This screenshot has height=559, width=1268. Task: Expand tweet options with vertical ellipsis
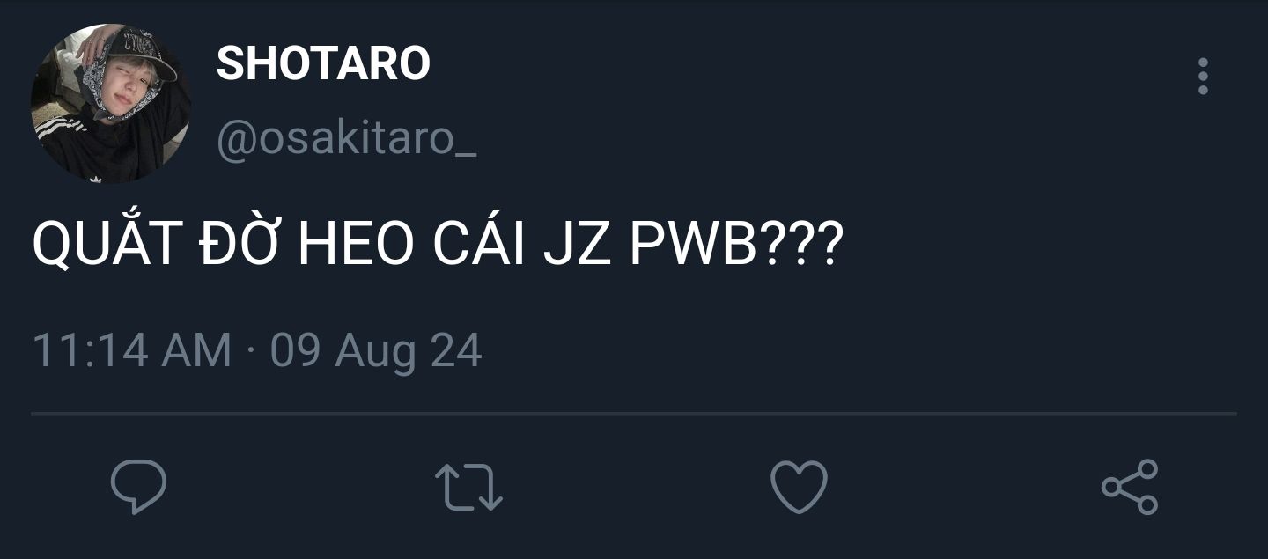(x=1203, y=77)
